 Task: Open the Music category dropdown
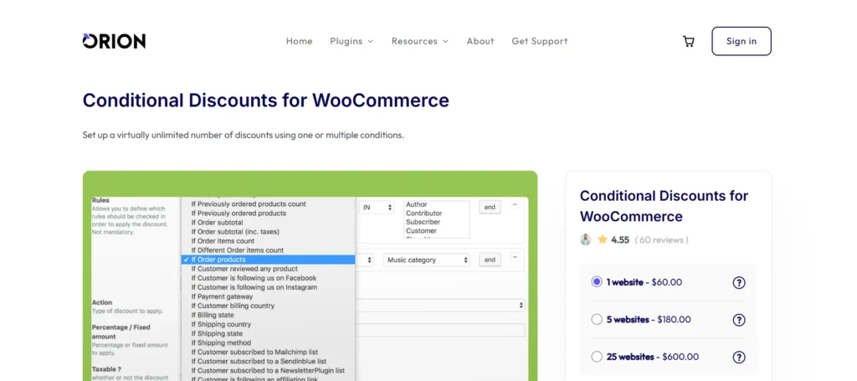[x=427, y=260]
